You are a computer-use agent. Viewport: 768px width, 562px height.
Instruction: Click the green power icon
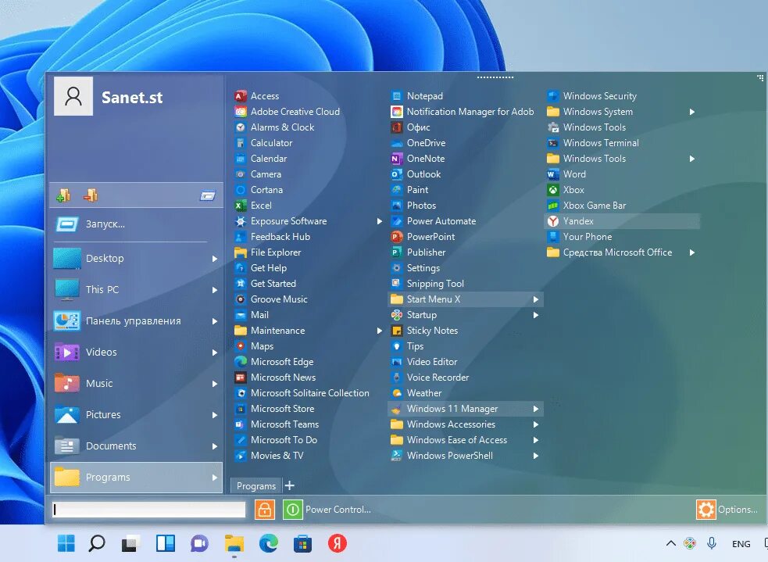(x=292, y=510)
